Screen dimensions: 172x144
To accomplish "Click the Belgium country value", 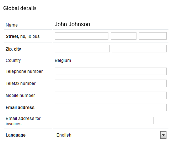I will (63, 61).
